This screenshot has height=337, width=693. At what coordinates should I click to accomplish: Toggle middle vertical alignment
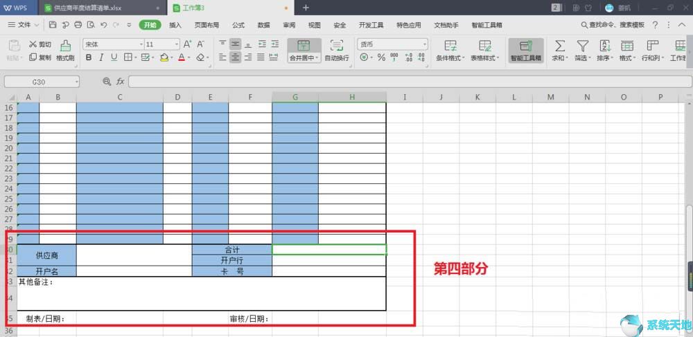click(236, 44)
